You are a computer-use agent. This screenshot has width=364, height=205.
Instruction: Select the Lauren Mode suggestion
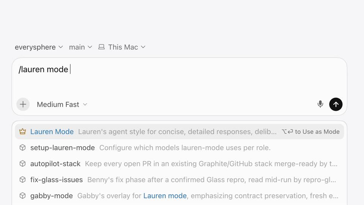pos(179,132)
